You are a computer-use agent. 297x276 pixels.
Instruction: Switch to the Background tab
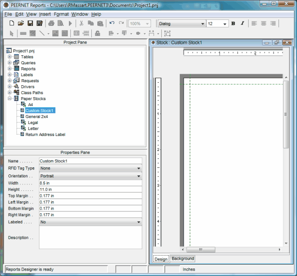tap(183, 259)
